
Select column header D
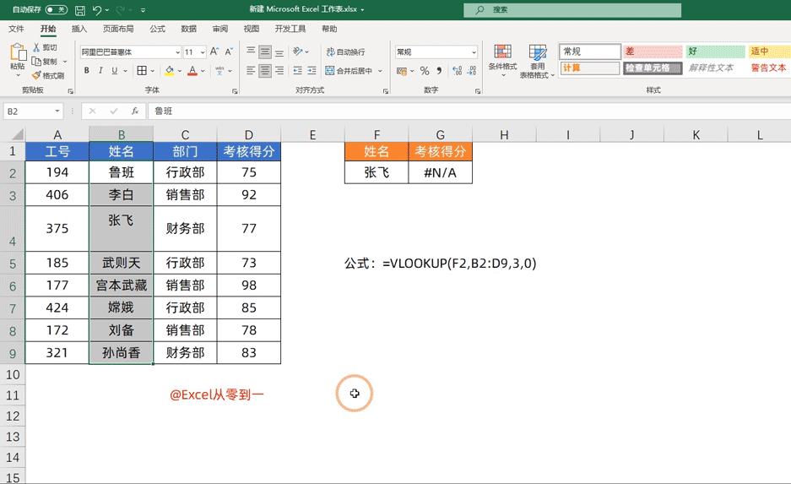(249, 135)
